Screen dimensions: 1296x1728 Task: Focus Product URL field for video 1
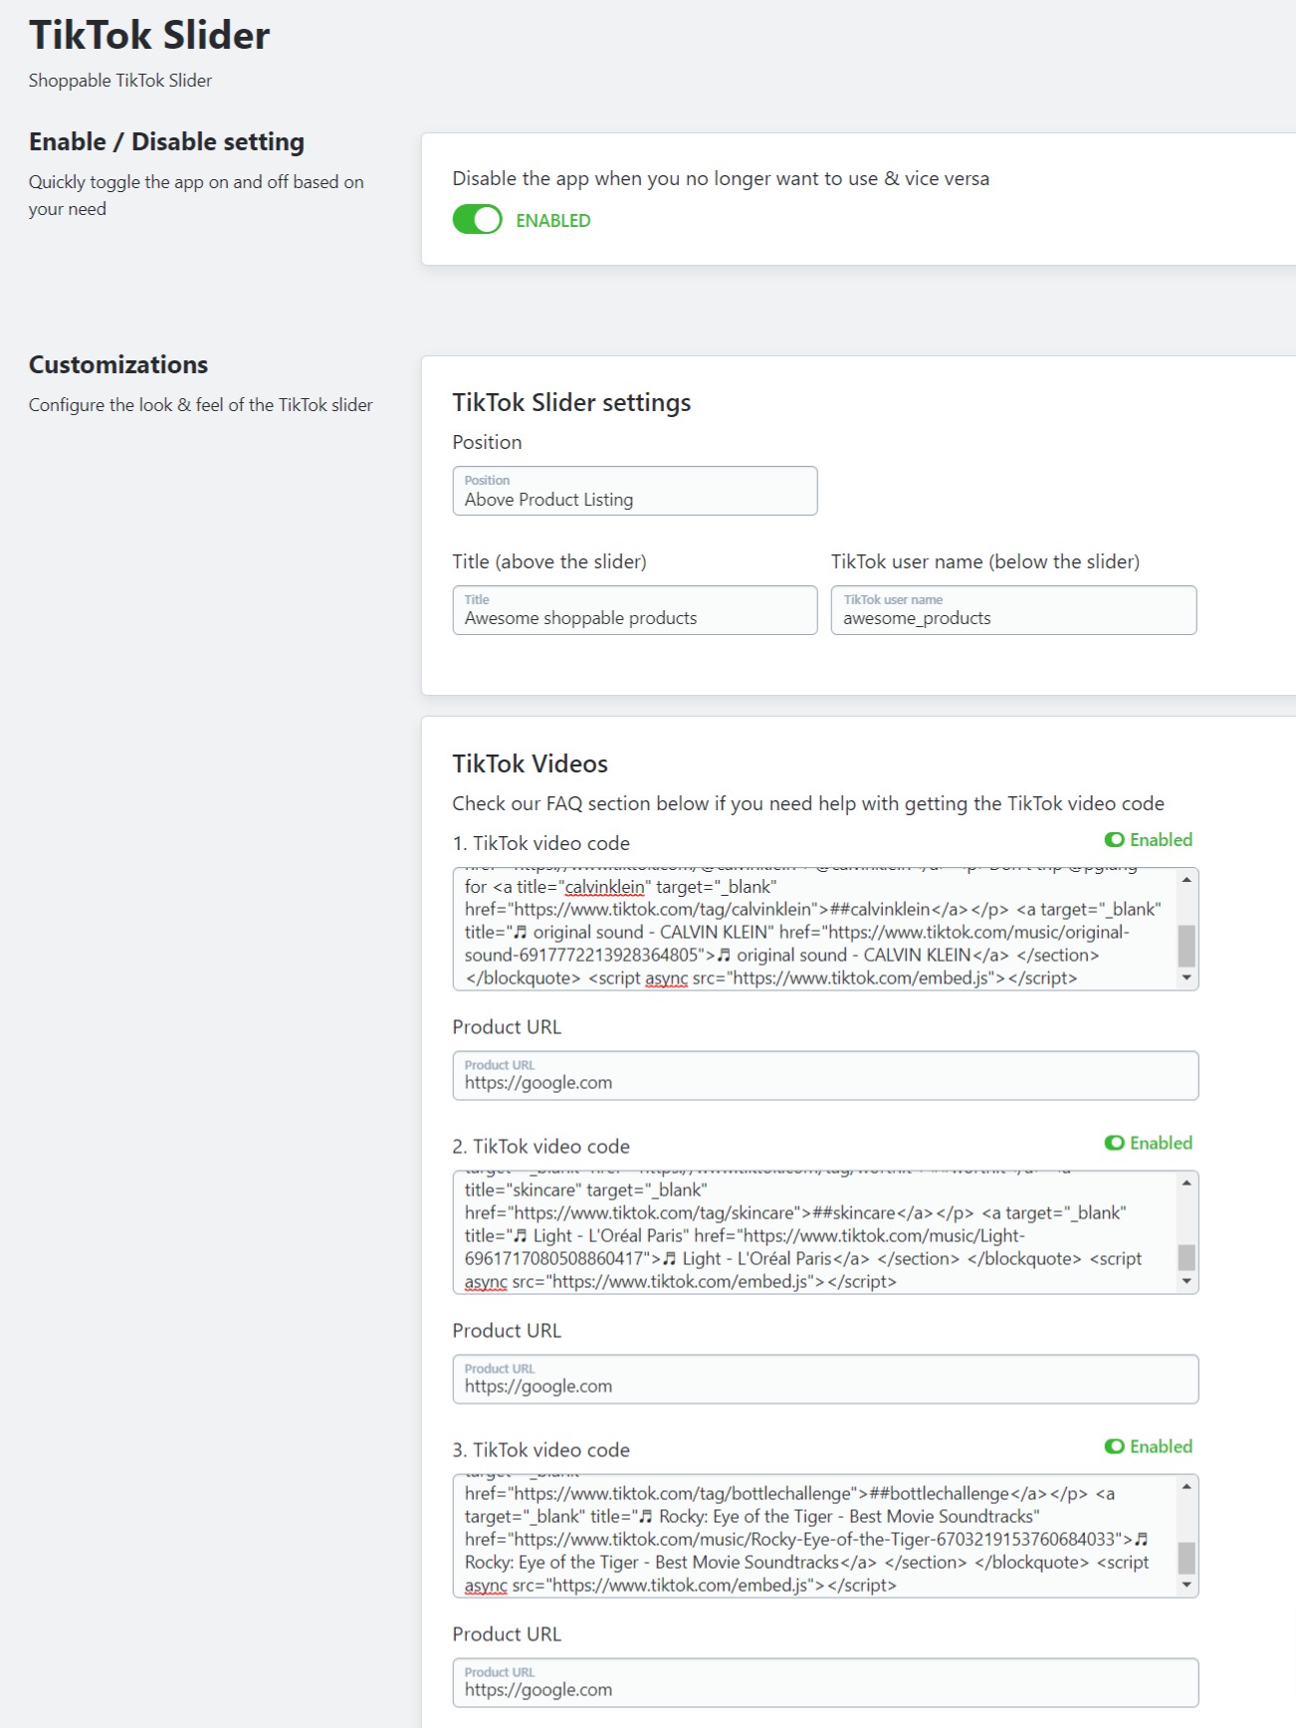pyautogui.click(x=825, y=1076)
